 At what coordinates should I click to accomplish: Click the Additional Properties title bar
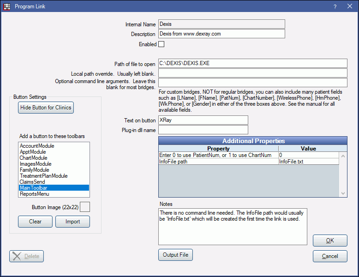tap(253, 141)
